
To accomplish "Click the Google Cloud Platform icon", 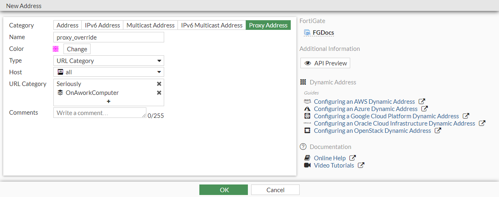I will pos(307,116).
